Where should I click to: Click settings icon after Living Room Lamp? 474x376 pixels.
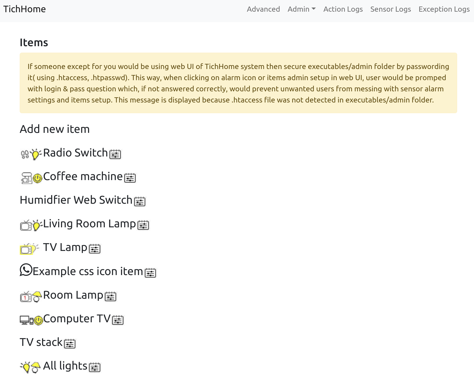pyautogui.click(x=143, y=225)
